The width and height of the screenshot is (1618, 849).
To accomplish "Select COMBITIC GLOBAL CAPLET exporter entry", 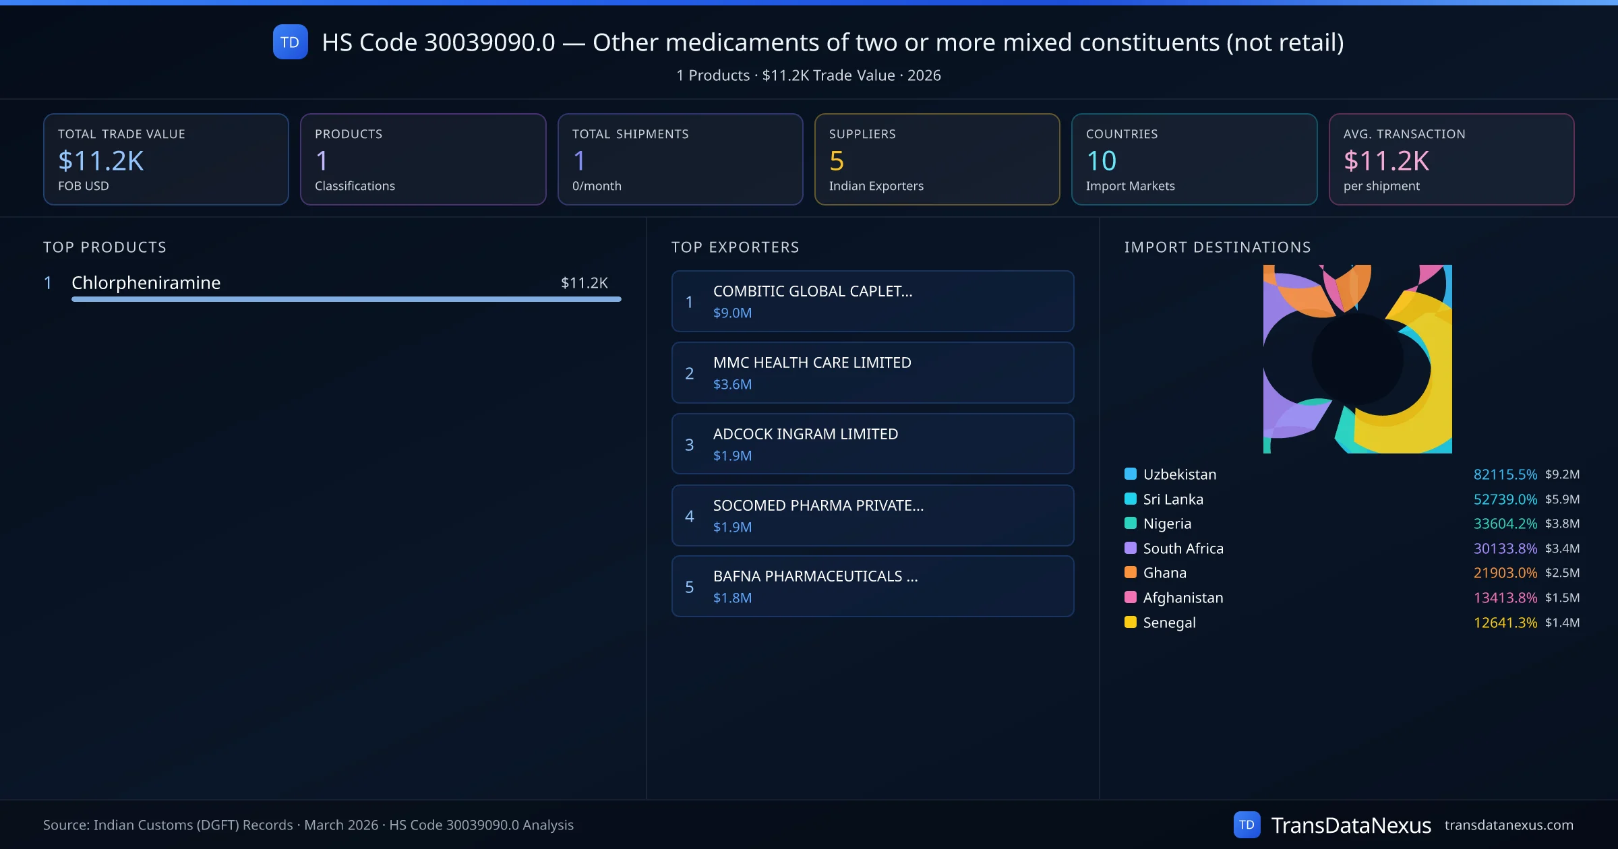I will [872, 301].
